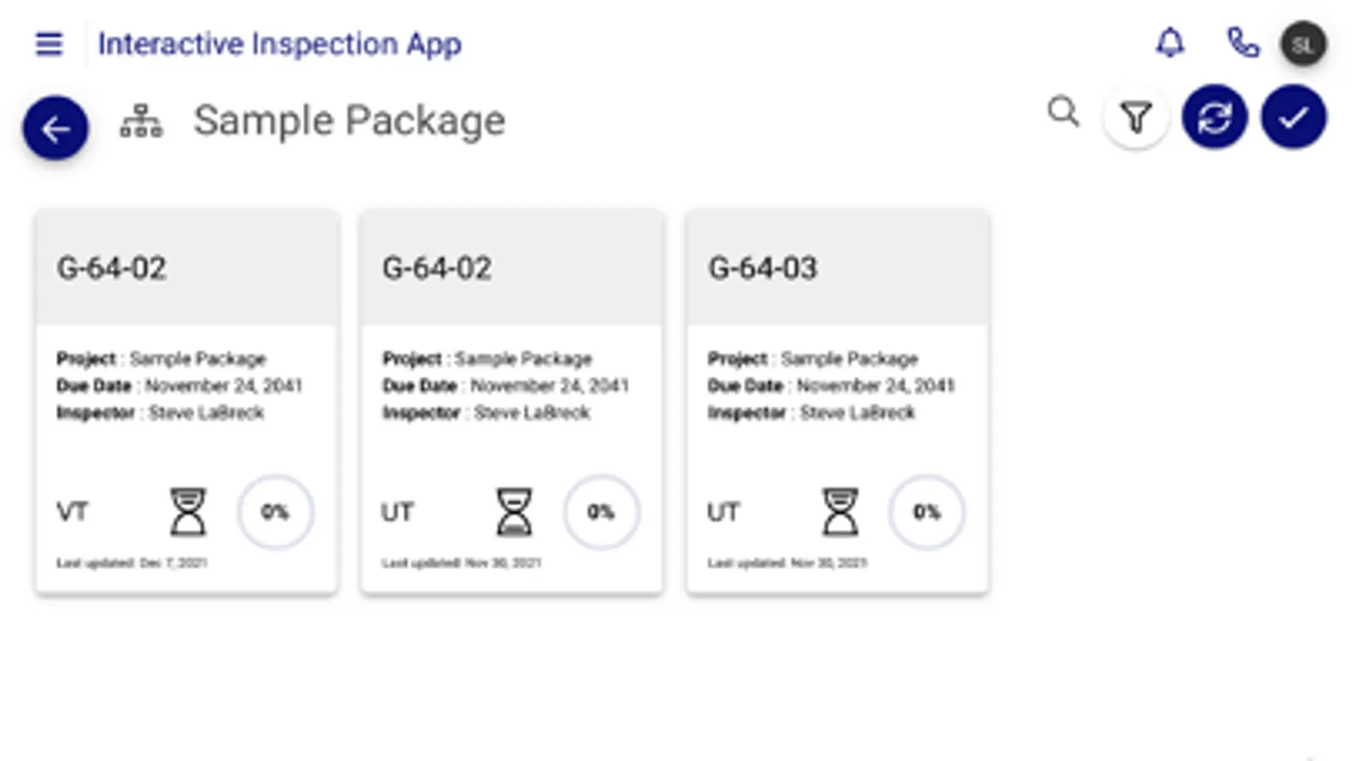The height and width of the screenshot is (761, 1352).
Task: Click the phone call icon
Action: (x=1242, y=42)
